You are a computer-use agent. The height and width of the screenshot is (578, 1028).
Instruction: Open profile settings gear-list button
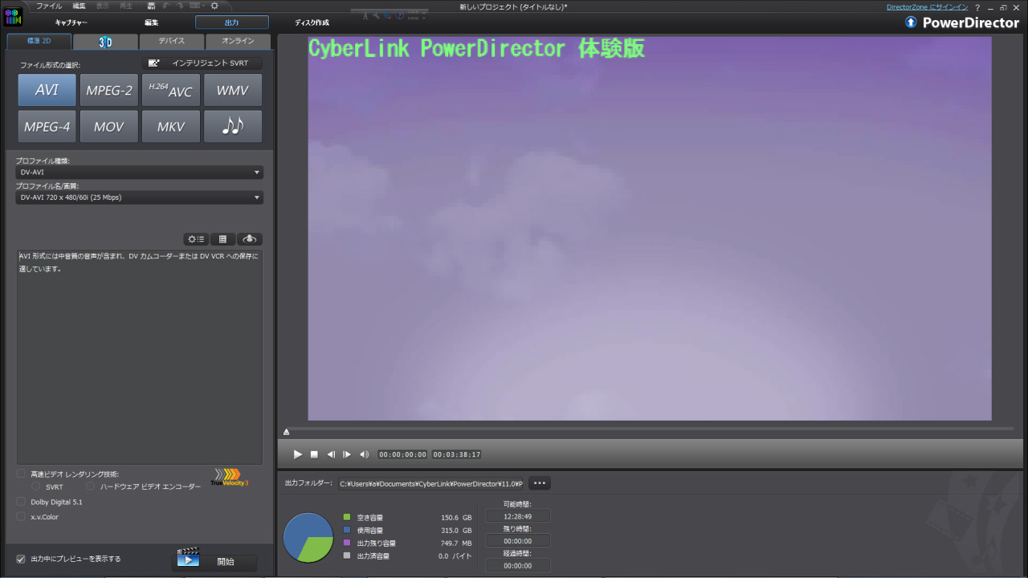tap(196, 239)
